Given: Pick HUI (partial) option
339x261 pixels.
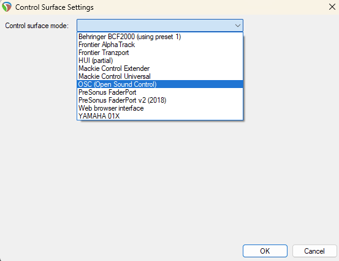Looking at the screenshot, I should tap(160, 61).
